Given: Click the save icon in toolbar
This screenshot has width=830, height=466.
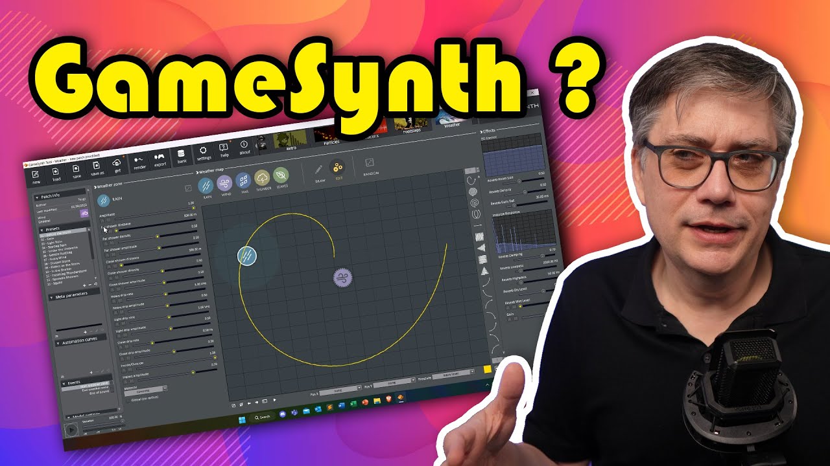Looking at the screenshot, I should tap(76, 169).
